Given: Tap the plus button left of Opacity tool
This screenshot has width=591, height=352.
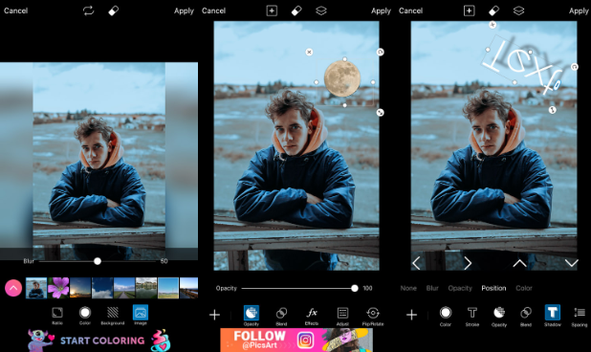Looking at the screenshot, I should click(x=214, y=315).
